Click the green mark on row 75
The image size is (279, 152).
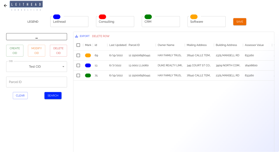click(88, 76)
